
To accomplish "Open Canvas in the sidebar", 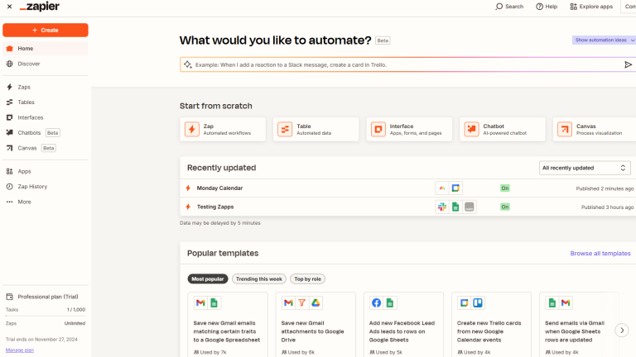I will coord(46,148).
